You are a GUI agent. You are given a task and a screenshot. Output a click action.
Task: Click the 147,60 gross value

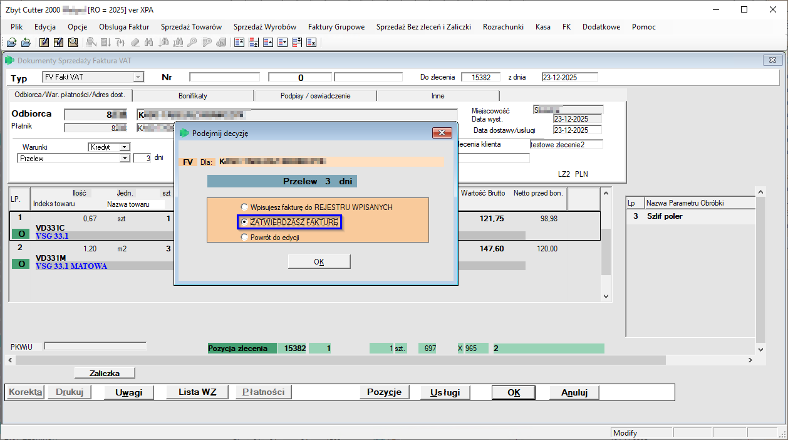click(x=492, y=248)
